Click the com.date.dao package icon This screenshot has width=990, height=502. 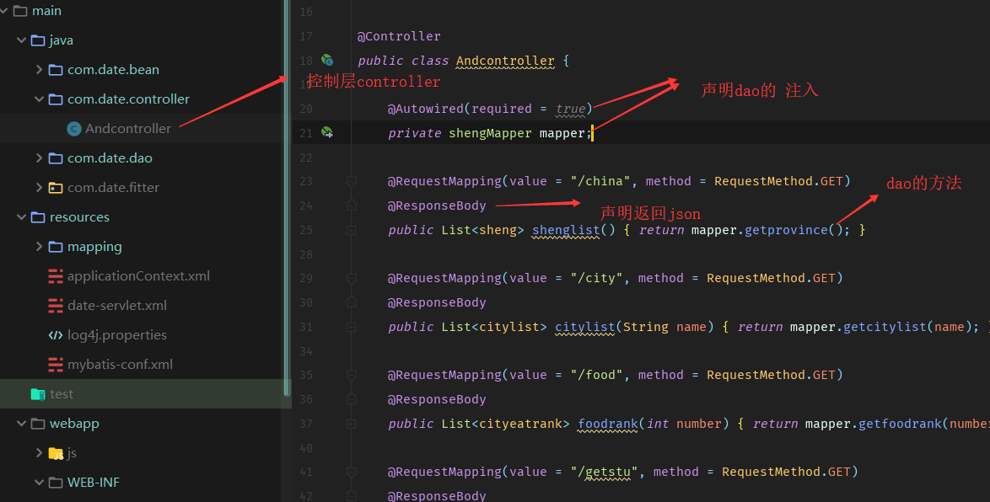(x=56, y=158)
